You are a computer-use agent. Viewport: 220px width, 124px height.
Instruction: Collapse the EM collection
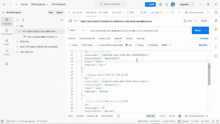point(17,26)
